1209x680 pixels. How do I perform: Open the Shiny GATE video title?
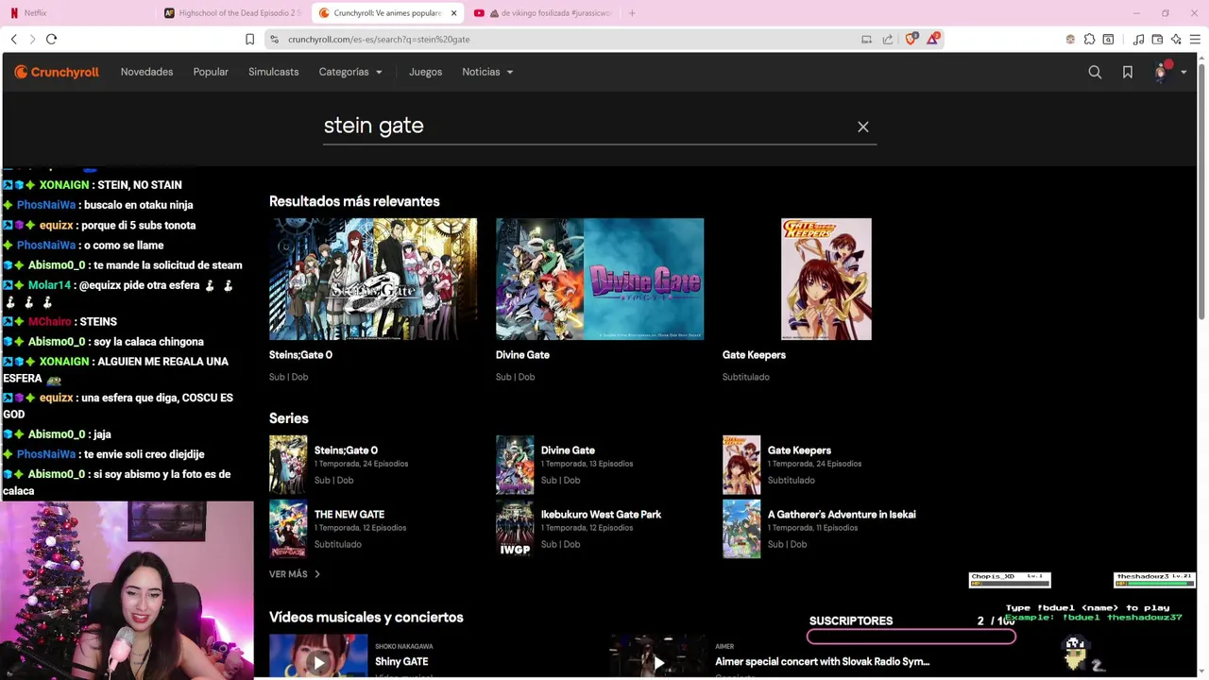(x=401, y=662)
